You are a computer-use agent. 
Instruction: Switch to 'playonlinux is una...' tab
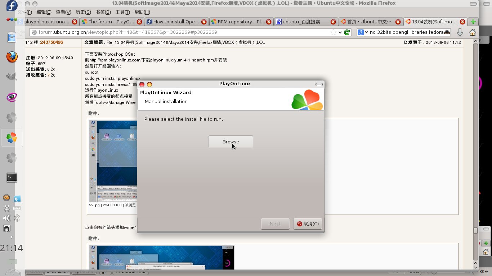click(47, 22)
